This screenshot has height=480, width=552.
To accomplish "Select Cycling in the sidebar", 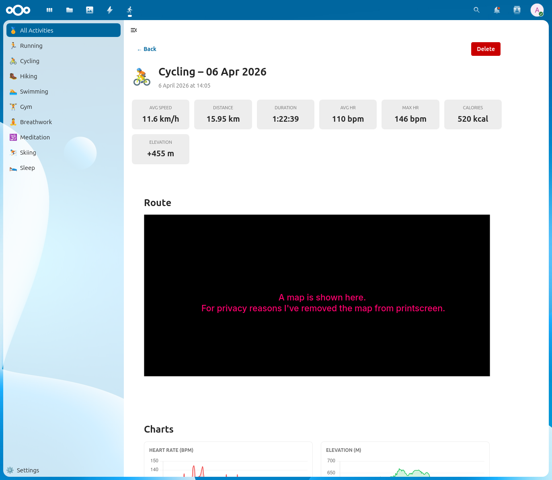I will (29, 61).
